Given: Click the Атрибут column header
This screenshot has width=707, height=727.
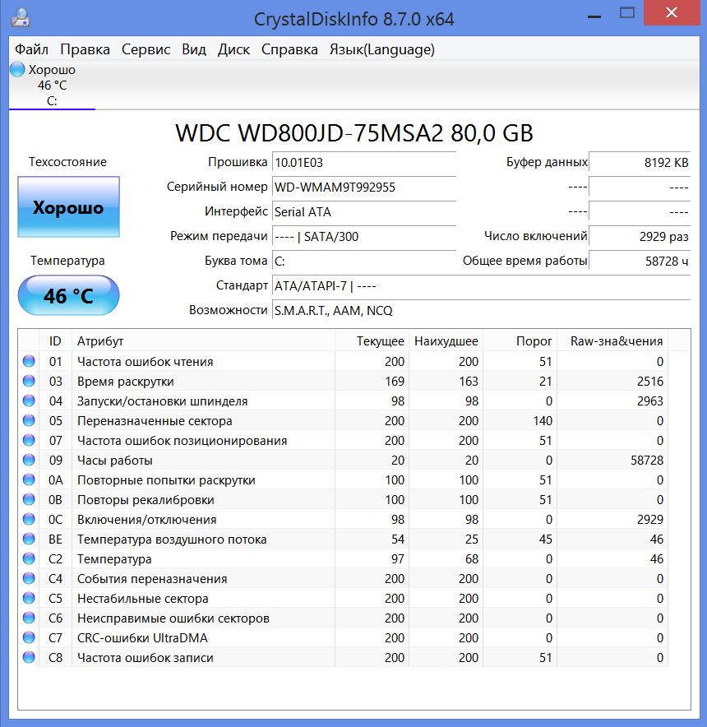Looking at the screenshot, I should click(203, 341).
